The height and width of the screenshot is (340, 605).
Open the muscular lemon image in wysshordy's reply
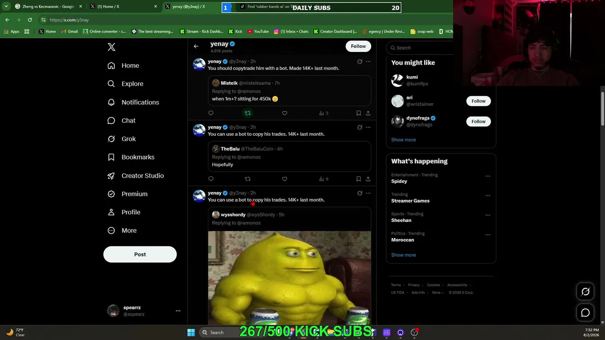(x=290, y=278)
